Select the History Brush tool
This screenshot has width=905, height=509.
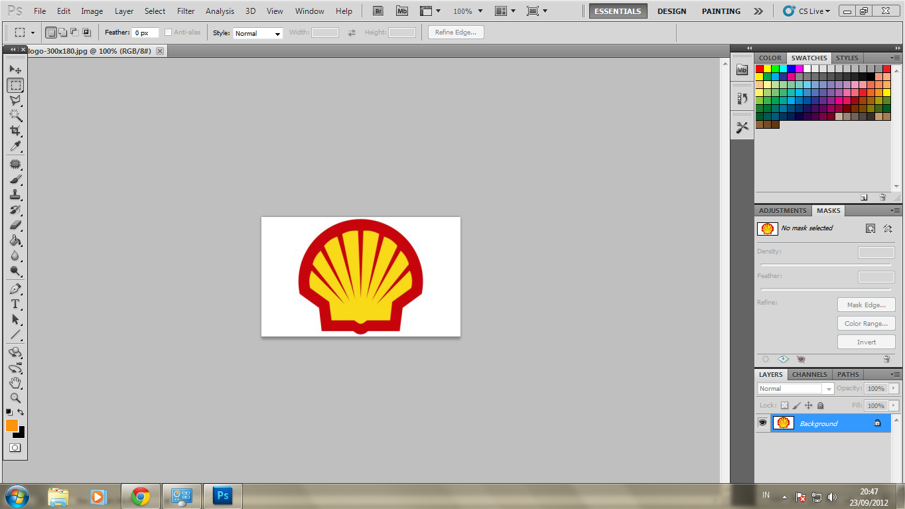pyautogui.click(x=15, y=210)
